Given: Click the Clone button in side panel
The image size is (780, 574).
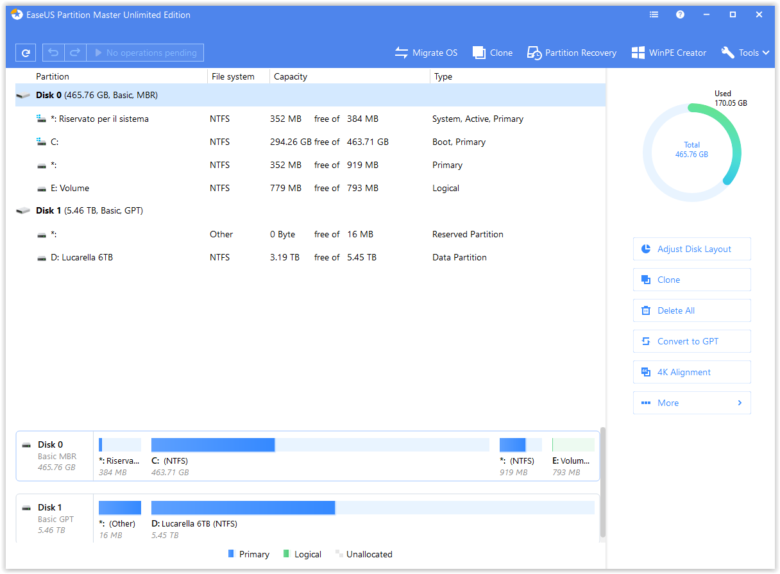Looking at the screenshot, I should [691, 280].
